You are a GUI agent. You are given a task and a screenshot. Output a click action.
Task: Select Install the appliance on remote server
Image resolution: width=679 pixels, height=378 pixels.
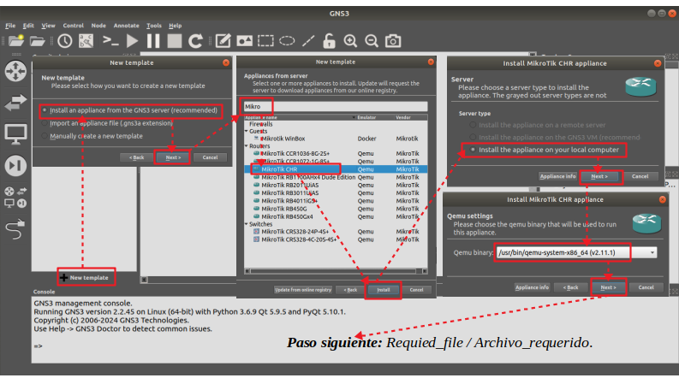(x=538, y=125)
